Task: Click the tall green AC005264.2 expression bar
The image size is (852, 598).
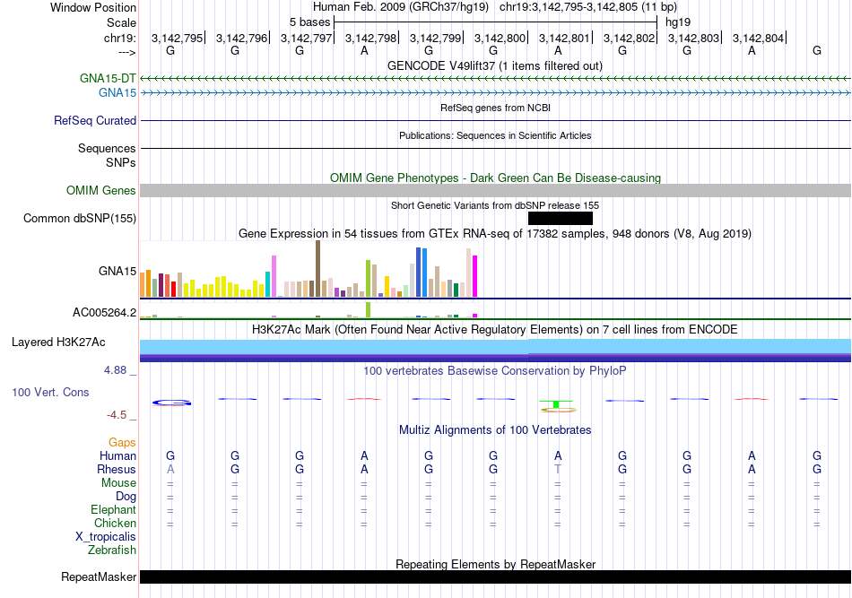Action: [x=369, y=309]
